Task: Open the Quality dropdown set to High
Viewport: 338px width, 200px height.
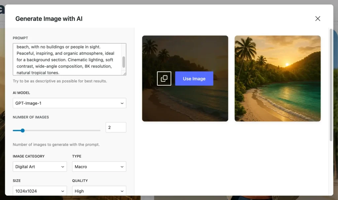Action: [99, 191]
